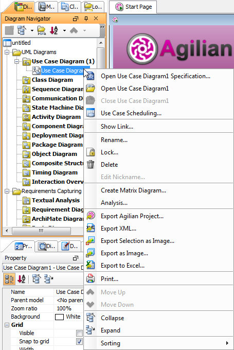234x350 pixels.
Task: Pin the Diagram Navigator panel
Action: [86, 19]
